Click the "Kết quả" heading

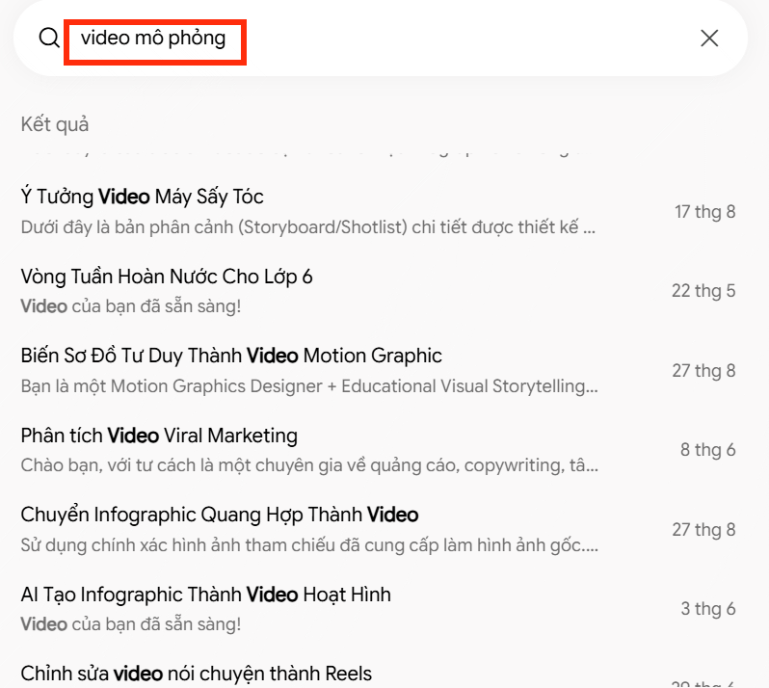pyautogui.click(x=55, y=124)
